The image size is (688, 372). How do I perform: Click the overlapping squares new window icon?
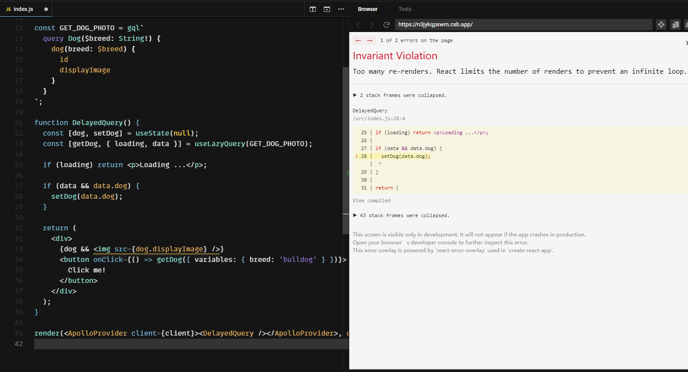coord(675,25)
